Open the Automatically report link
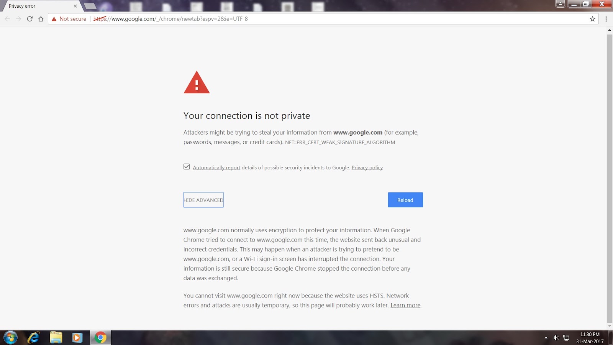Viewport: 613px width, 345px height. click(x=216, y=168)
